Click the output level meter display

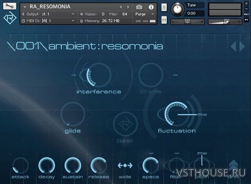pos(225,10)
